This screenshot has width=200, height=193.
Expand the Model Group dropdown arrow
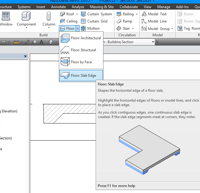(x=172, y=28)
